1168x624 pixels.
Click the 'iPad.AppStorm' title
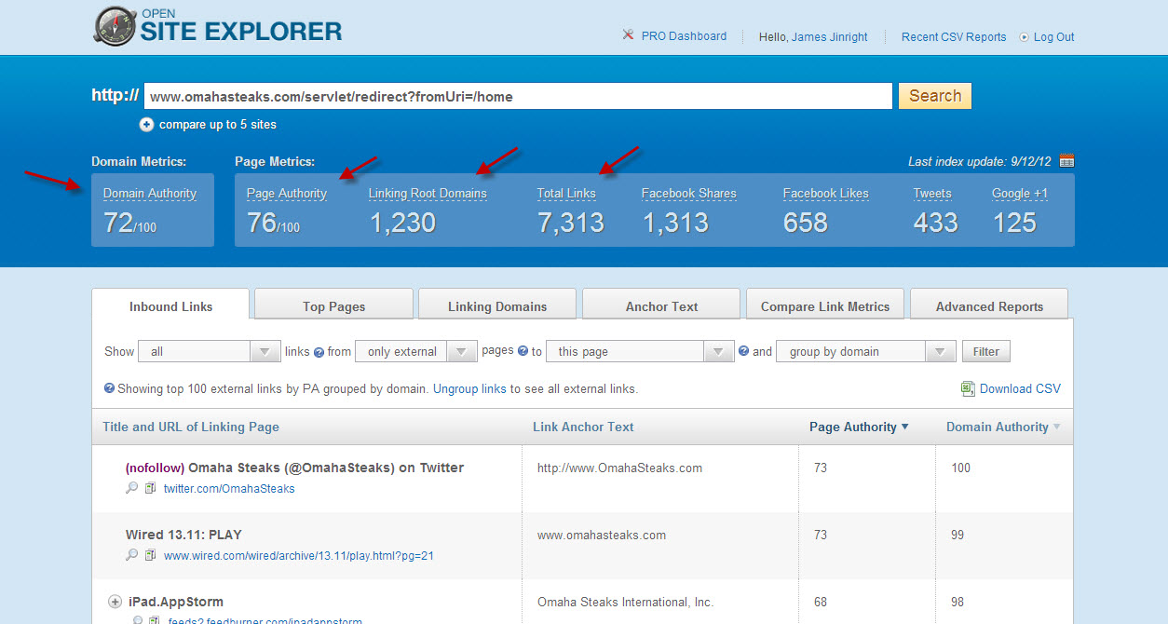coord(174,602)
